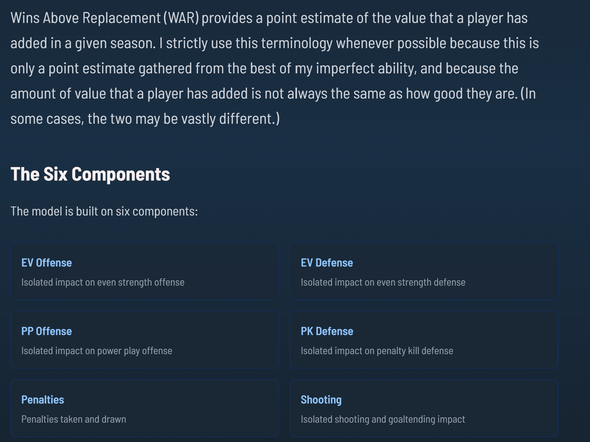Open the Penalties component card title

[43, 400]
